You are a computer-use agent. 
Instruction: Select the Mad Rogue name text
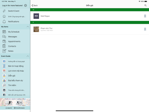(45, 16)
